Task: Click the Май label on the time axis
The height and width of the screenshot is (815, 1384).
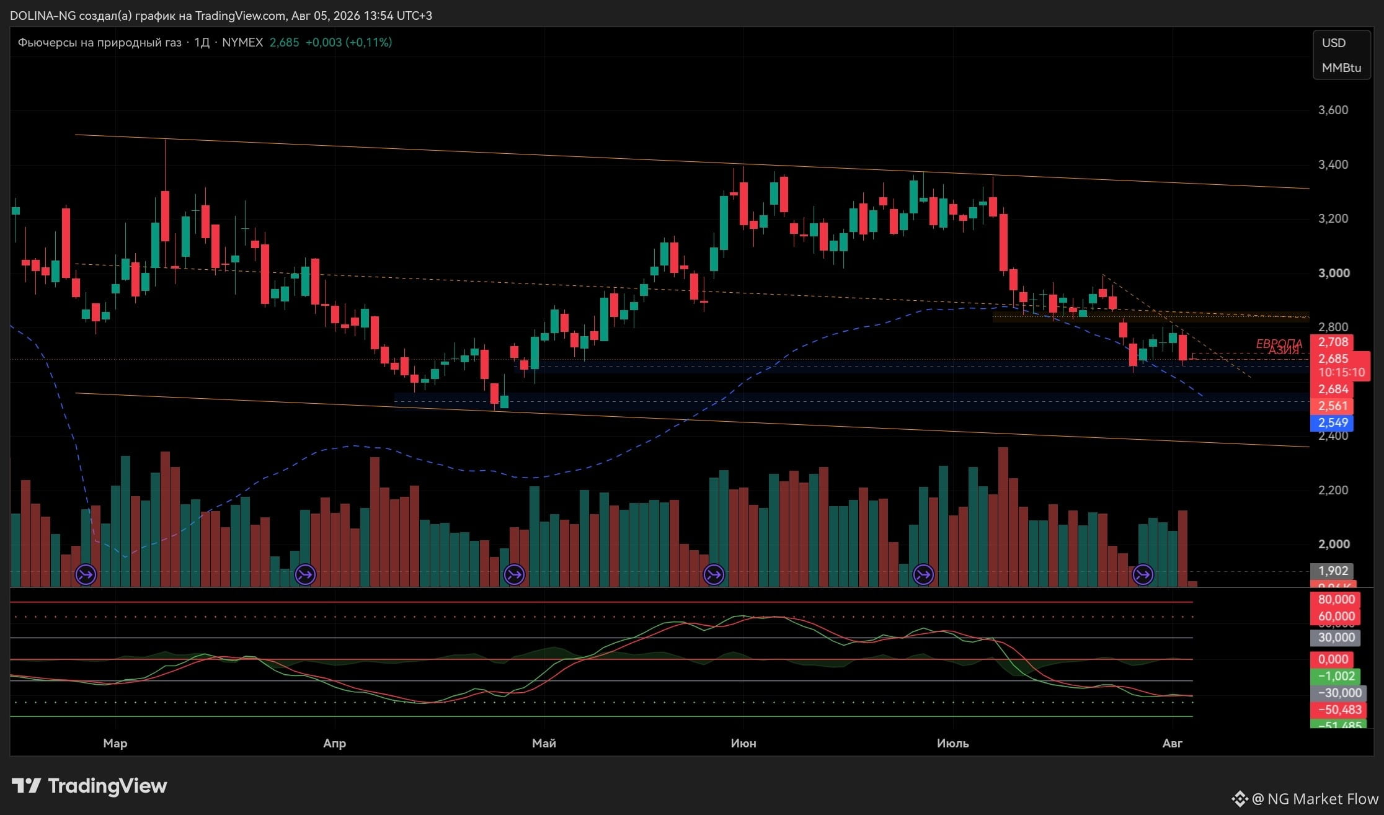Action: click(x=544, y=743)
